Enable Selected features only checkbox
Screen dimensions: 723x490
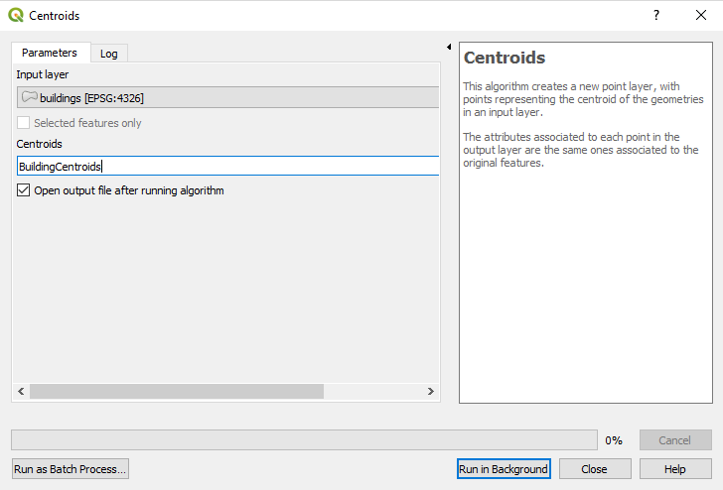(24, 123)
